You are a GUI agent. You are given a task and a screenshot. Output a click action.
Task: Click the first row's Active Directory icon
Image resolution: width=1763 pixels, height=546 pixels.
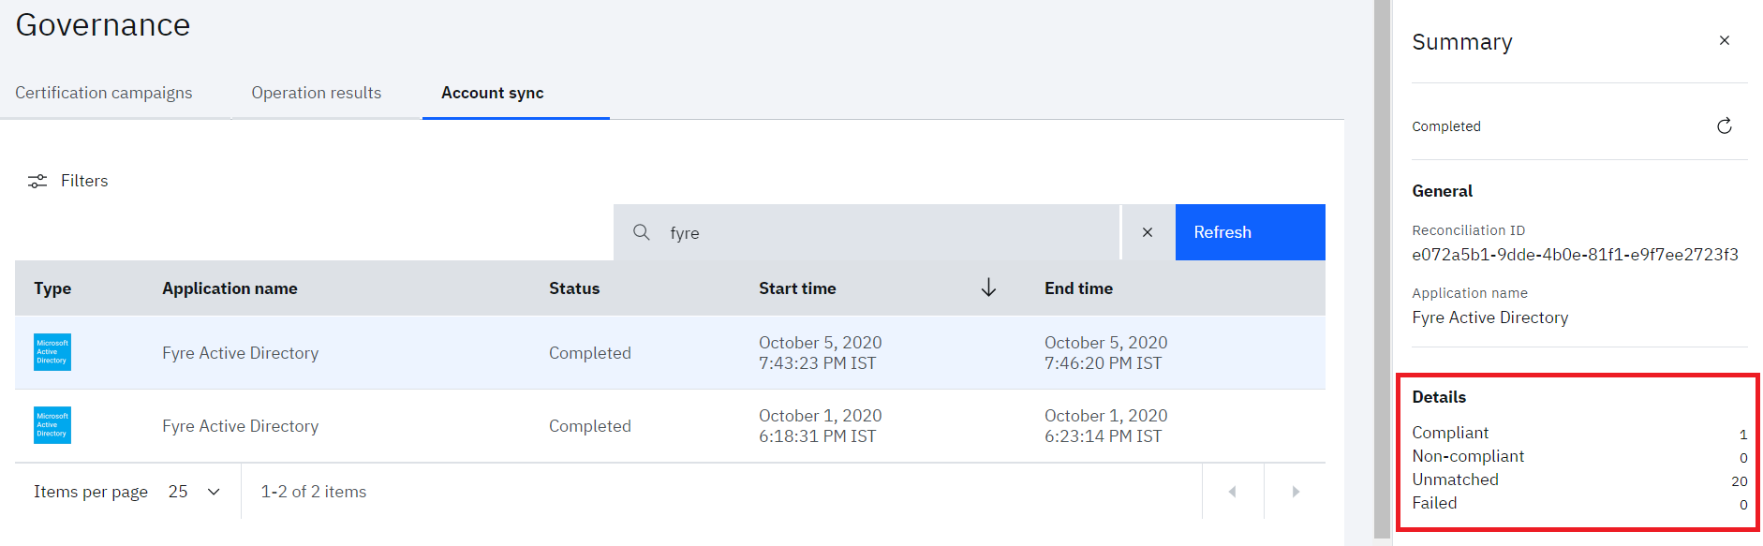[x=52, y=352]
